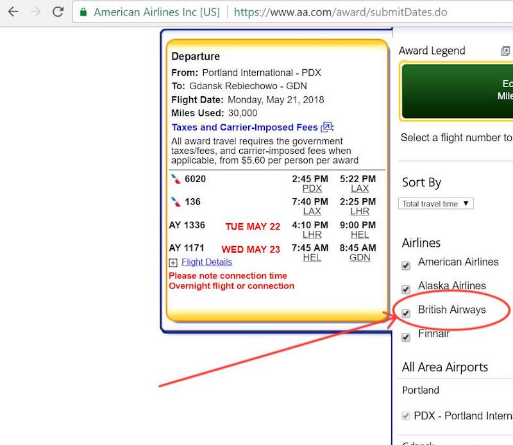Go back with the browser back arrow

tap(13, 12)
